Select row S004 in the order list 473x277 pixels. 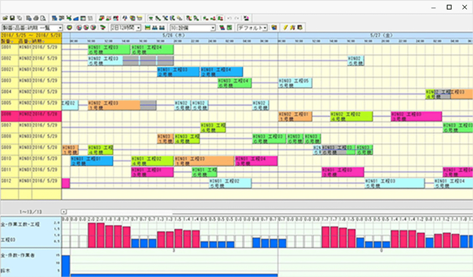[x=31, y=94]
